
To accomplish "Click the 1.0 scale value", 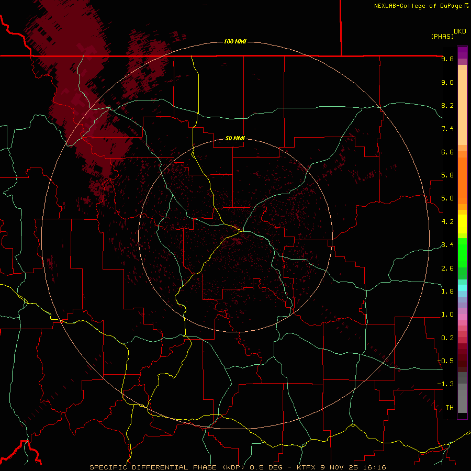I will point(447,315).
